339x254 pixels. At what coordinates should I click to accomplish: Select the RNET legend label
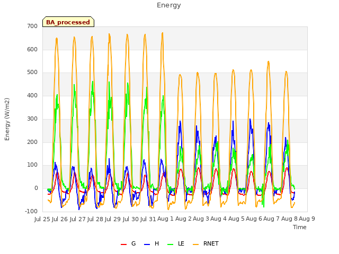click(x=211, y=243)
